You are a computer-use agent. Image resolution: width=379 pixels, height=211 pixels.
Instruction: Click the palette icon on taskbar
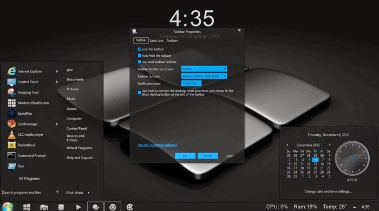pyautogui.click(x=130, y=207)
